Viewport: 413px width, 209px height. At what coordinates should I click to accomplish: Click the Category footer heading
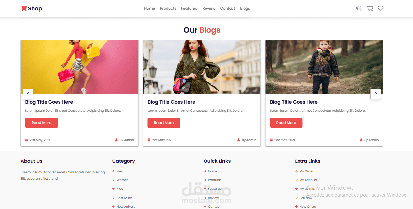(123, 161)
